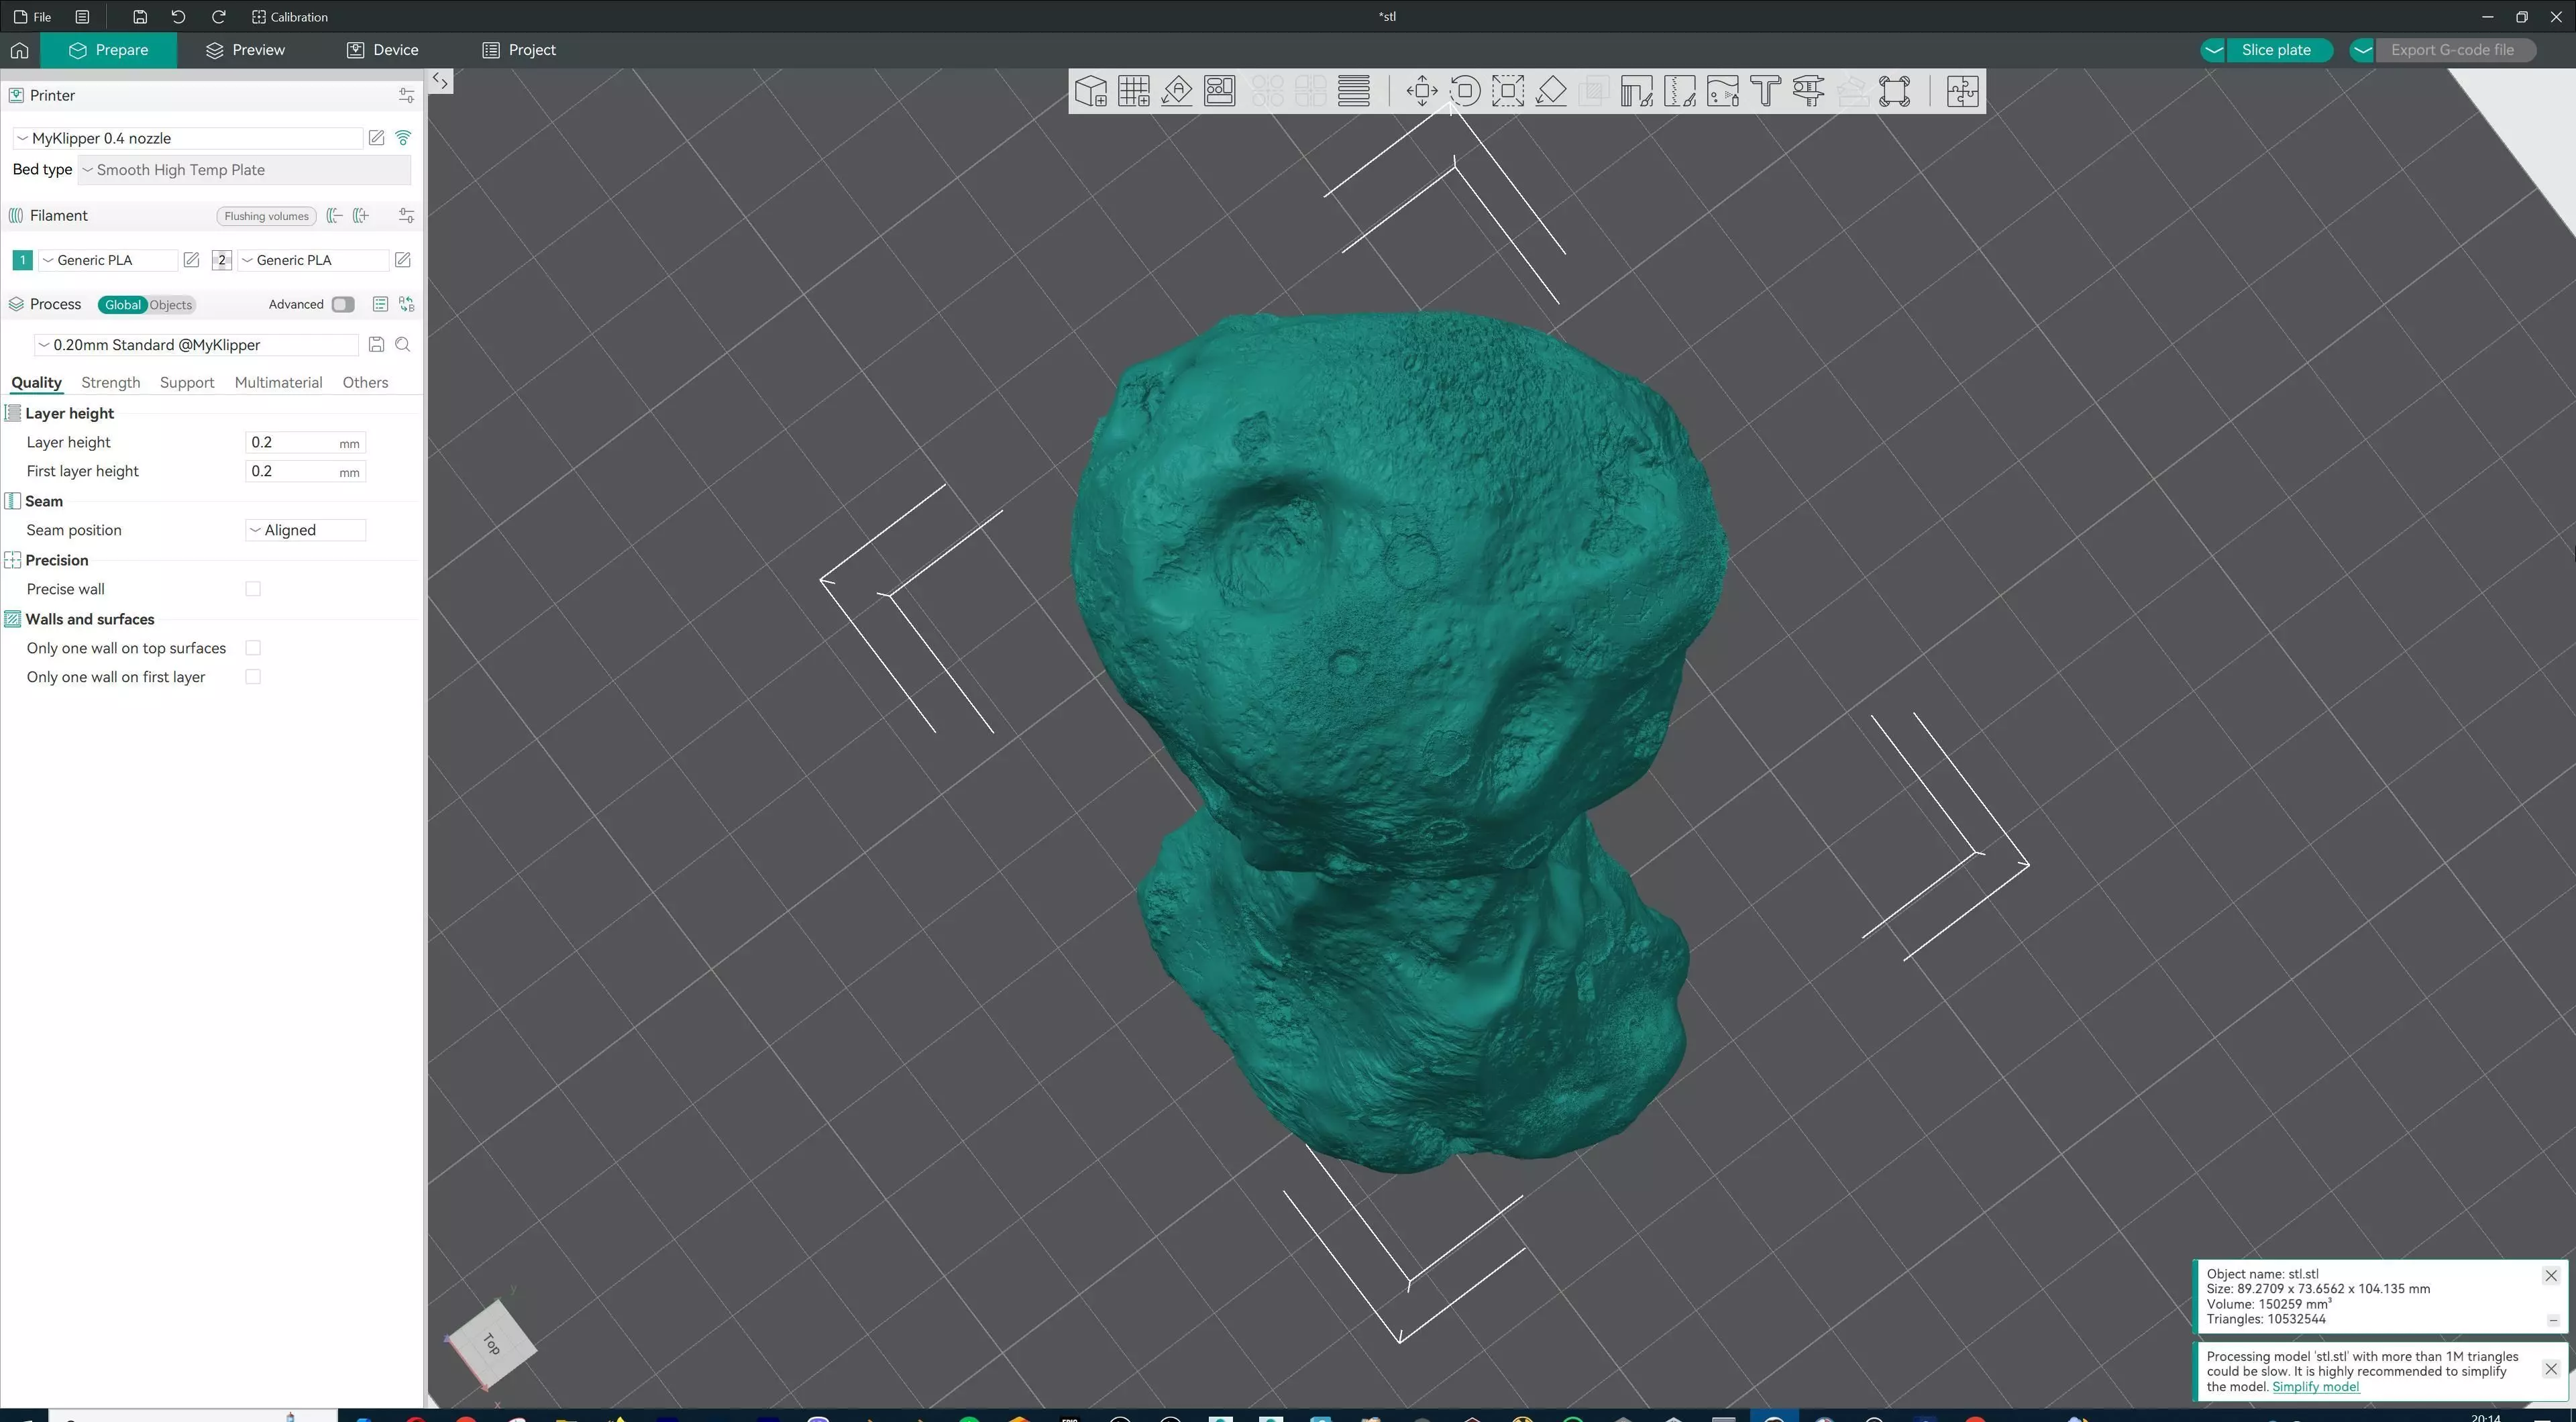Open the File menu
Screen dimensions: 2576x1422
[x=33, y=17]
